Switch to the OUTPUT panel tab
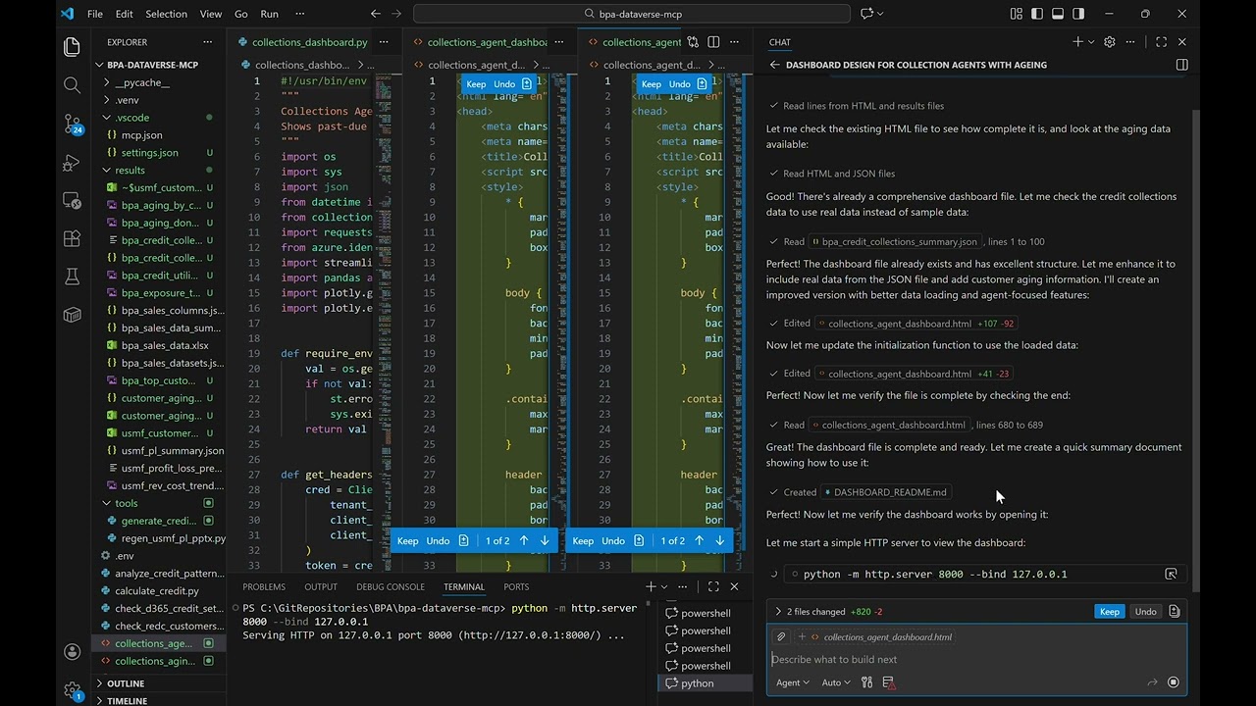 coord(321,586)
